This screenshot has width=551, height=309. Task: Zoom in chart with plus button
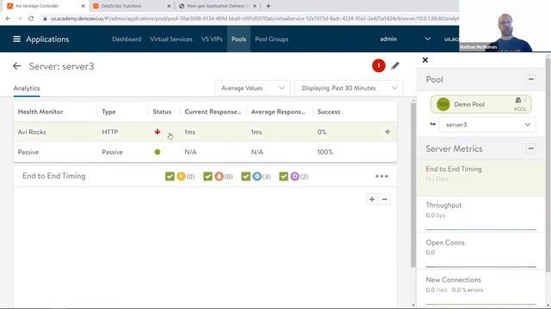pyautogui.click(x=372, y=199)
